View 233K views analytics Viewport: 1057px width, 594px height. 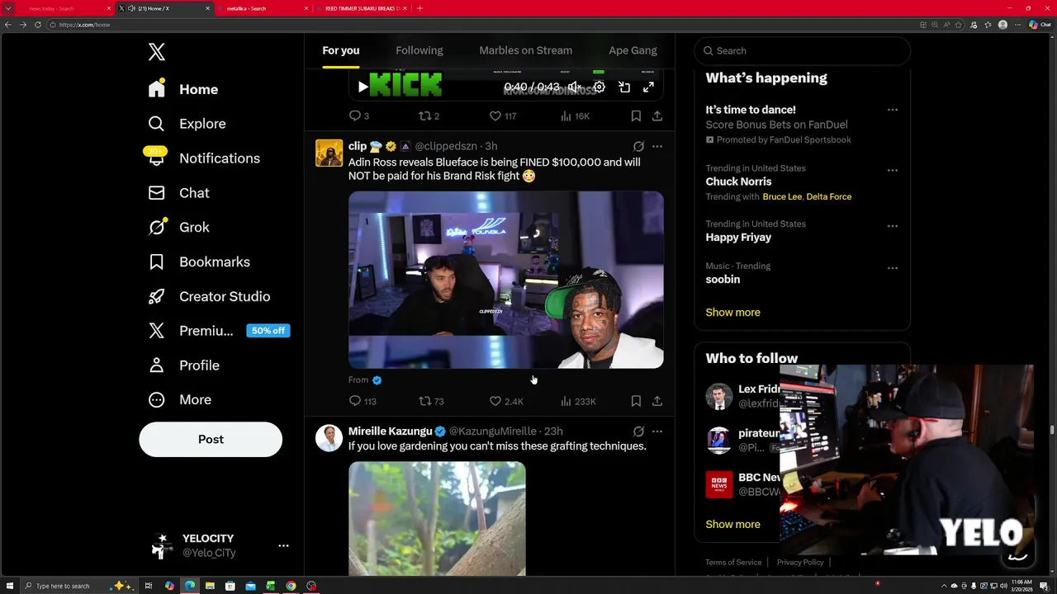click(578, 401)
